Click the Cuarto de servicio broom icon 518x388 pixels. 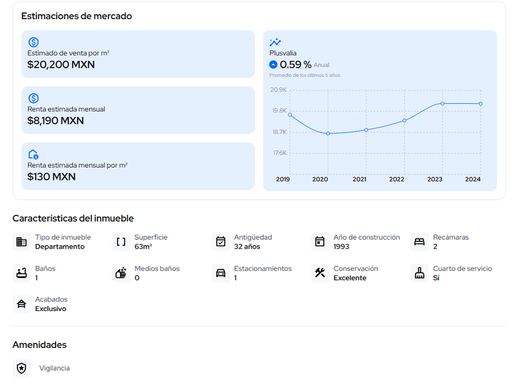[419, 273]
